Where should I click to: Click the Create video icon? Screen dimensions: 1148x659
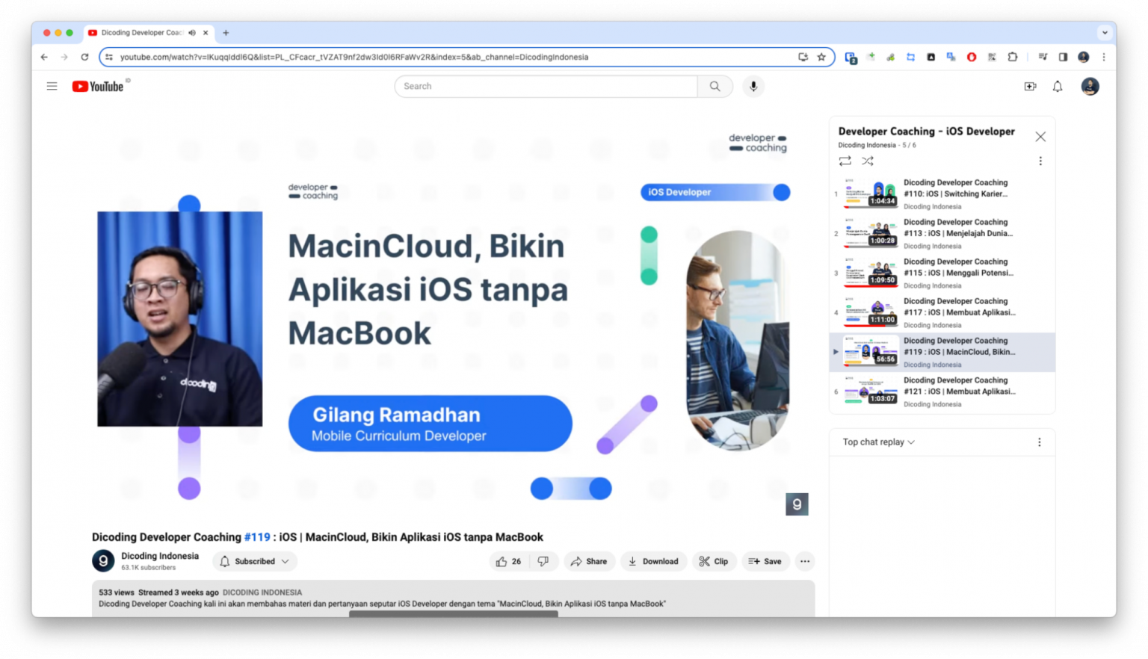tap(1030, 86)
